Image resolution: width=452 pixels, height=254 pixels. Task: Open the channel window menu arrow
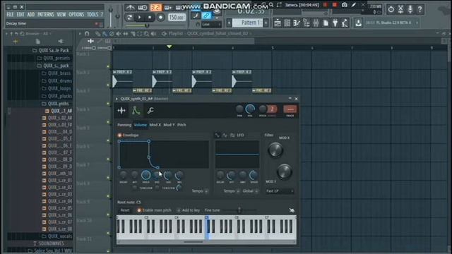(117, 99)
